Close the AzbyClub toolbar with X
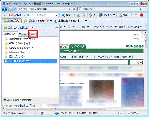The width and height of the screenshot is (149, 117). point(4,15)
